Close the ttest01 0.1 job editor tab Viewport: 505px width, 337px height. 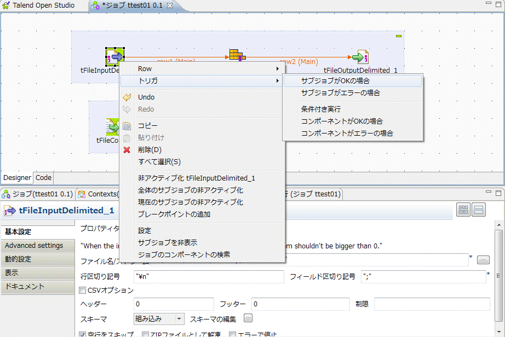click(170, 5)
